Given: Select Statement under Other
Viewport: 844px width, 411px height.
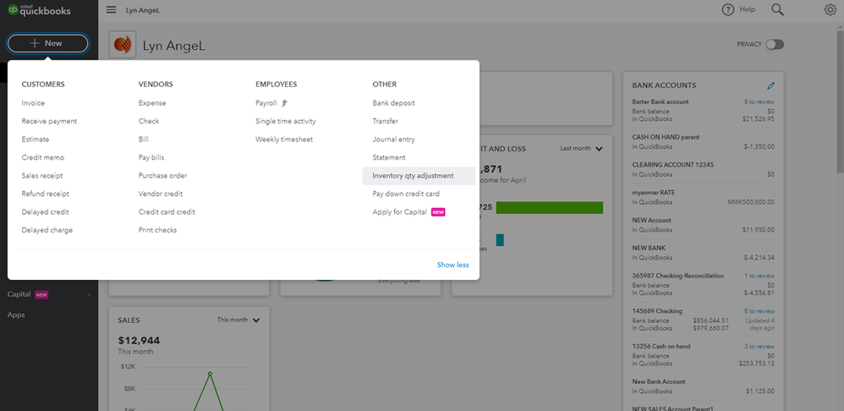Looking at the screenshot, I should (389, 157).
